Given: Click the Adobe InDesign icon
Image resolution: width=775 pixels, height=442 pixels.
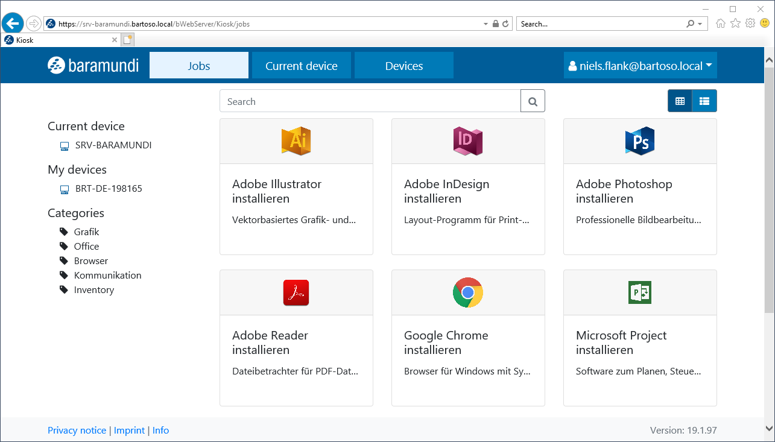Looking at the screenshot, I should click(x=468, y=141).
